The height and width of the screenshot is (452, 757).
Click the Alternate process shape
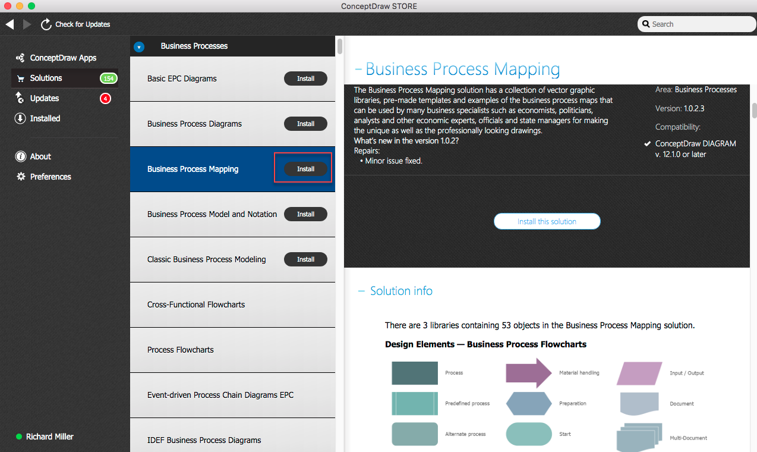pos(415,434)
